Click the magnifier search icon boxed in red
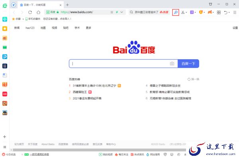This screenshot has width=239, height=157. (x=176, y=12)
